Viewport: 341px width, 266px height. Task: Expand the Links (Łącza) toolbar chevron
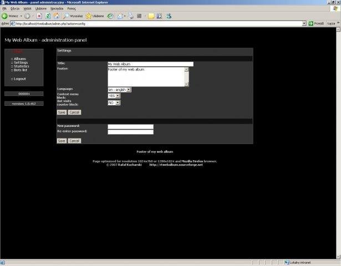tap(338, 23)
